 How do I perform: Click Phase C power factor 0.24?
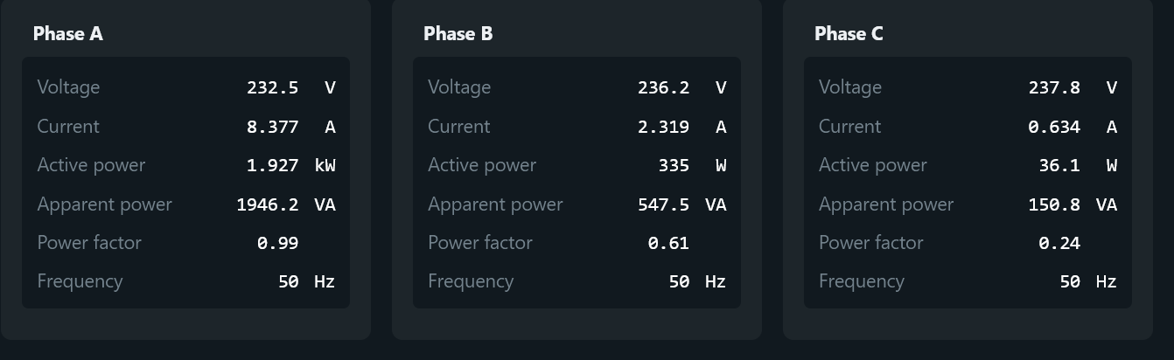pyautogui.click(x=1060, y=243)
